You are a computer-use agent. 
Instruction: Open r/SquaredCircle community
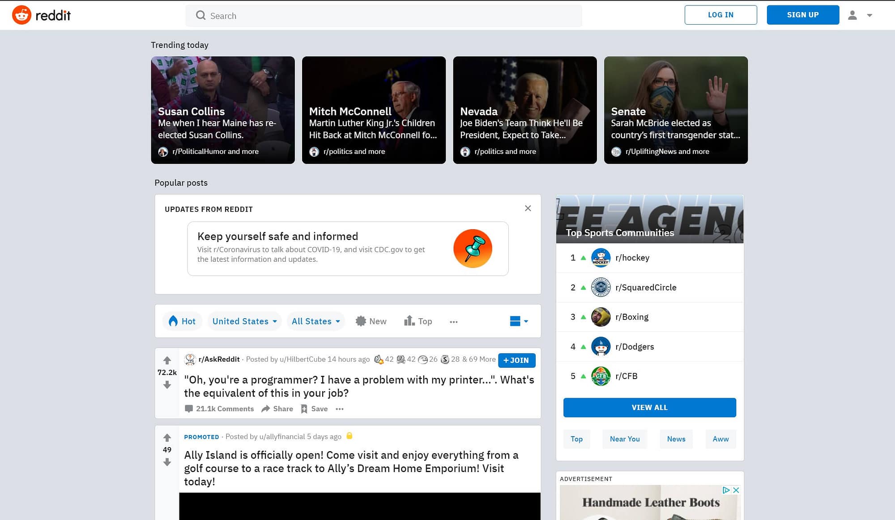point(646,287)
